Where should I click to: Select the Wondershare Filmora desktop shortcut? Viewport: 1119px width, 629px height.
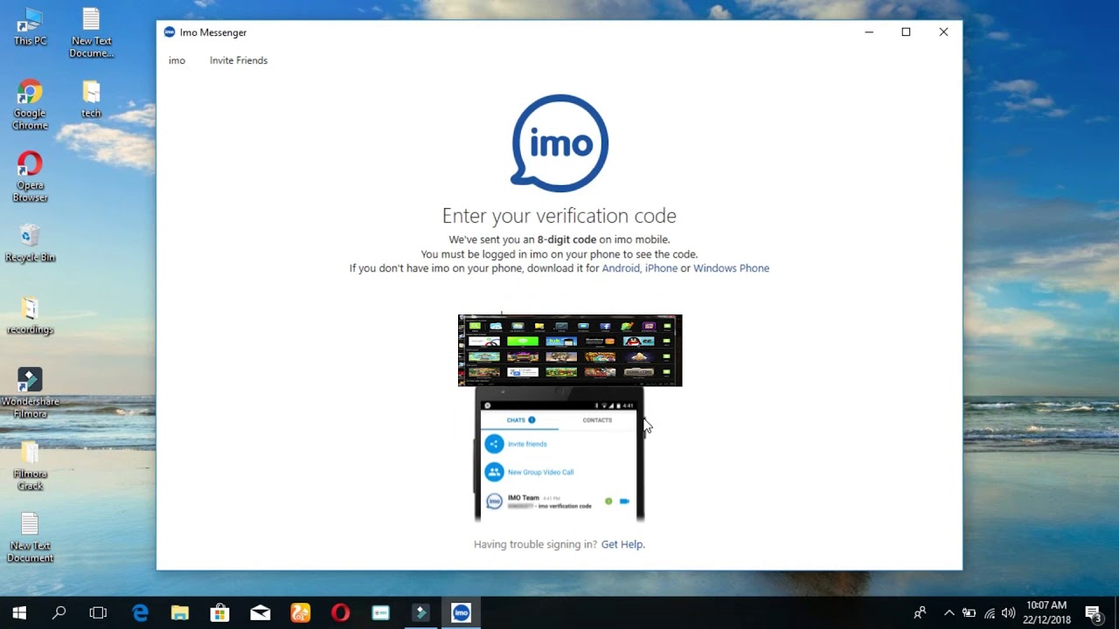[x=30, y=393]
